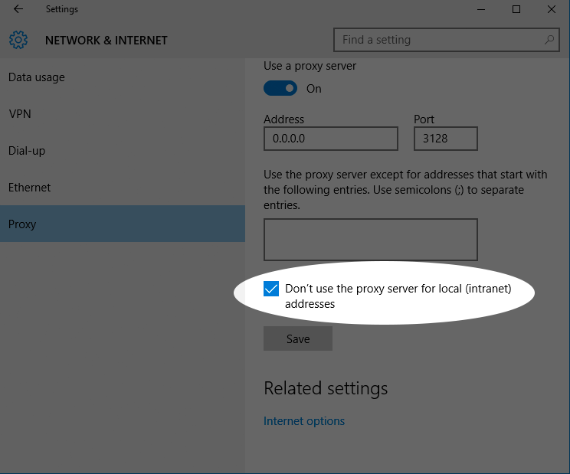Click the proxy exceptions text box

tap(371, 240)
